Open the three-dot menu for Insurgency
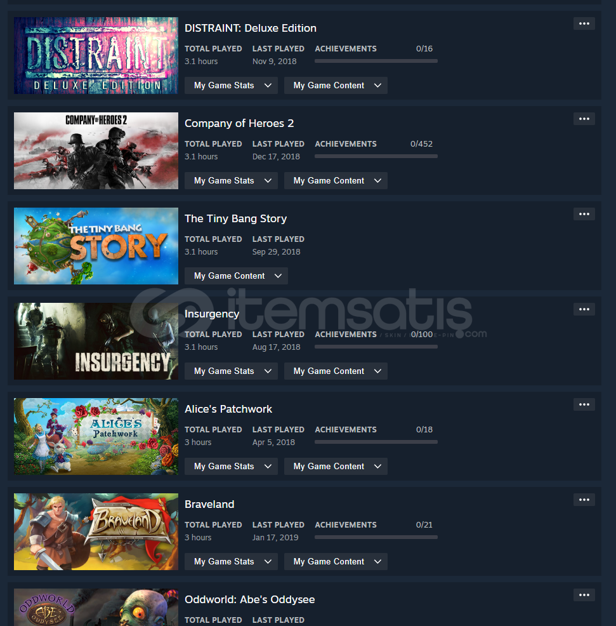 [584, 309]
